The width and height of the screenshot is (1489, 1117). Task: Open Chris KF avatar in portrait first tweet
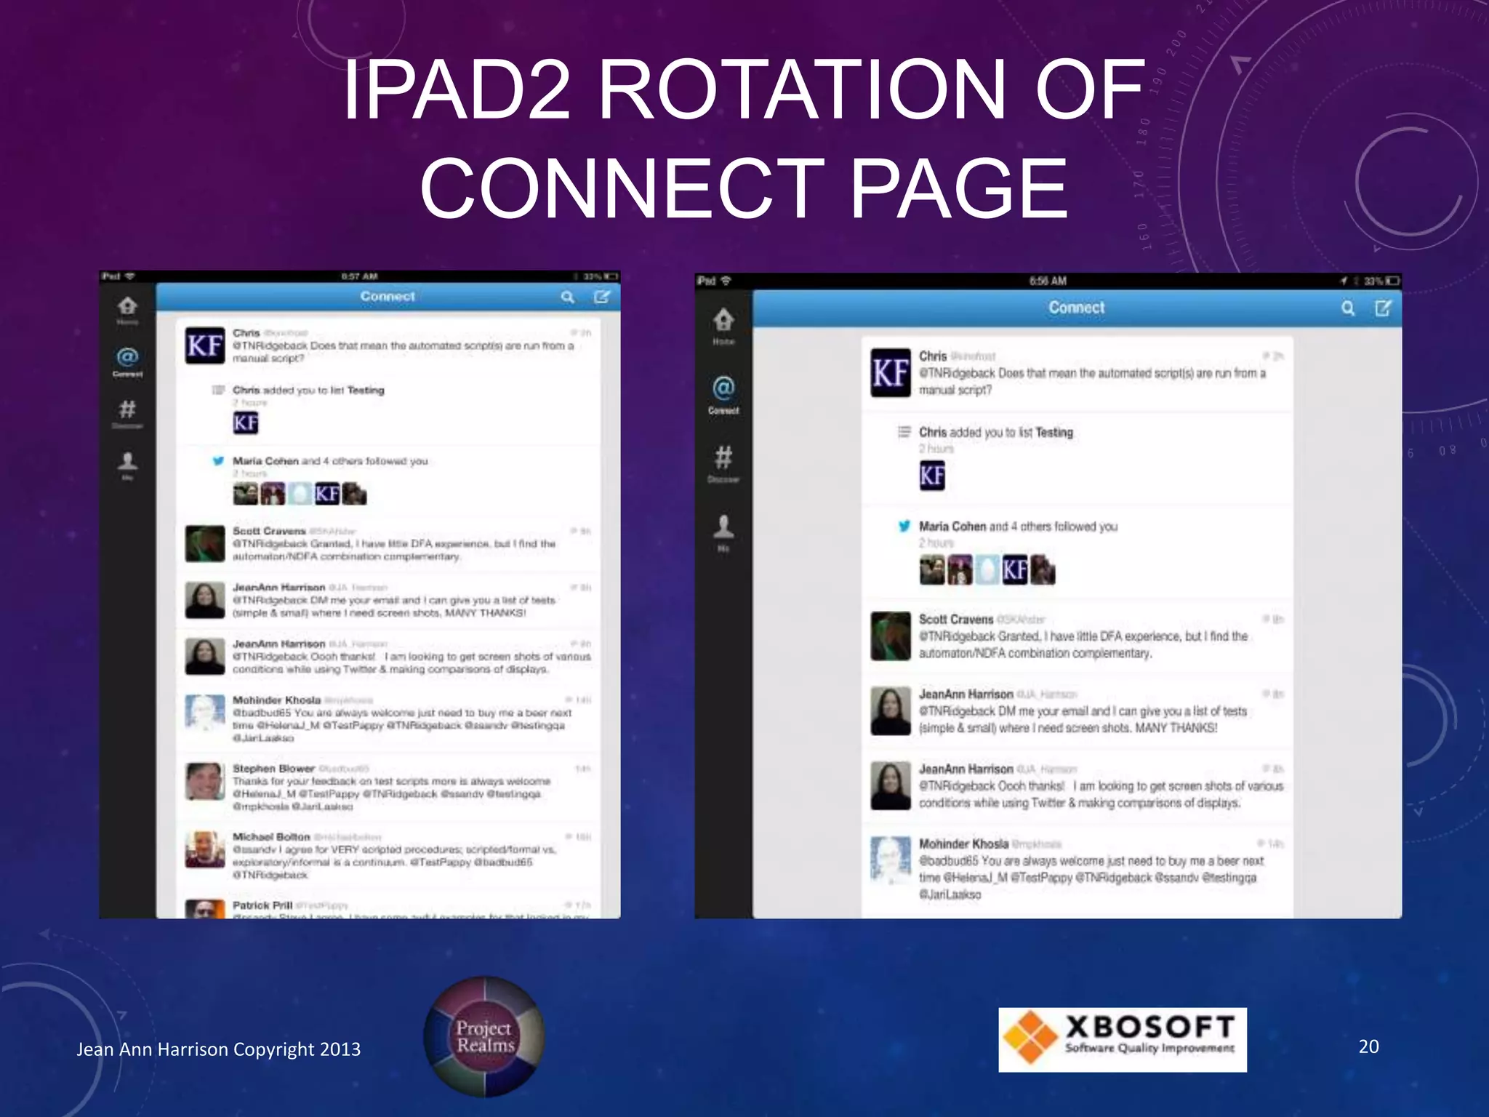[x=205, y=345]
